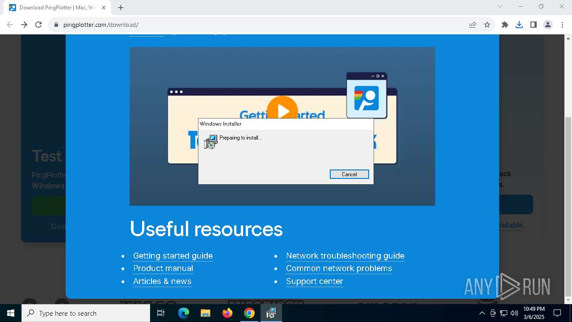572x322 pixels.
Task: Click the installer package icon in dialog
Action: click(x=210, y=142)
